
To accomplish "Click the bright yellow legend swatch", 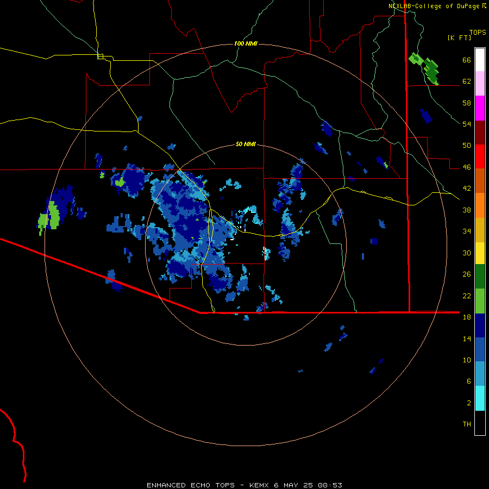I will (x=480, y=253).
